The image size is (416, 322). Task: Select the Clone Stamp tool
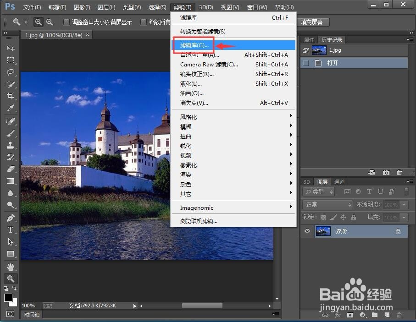coord(11,145)
